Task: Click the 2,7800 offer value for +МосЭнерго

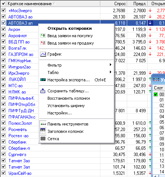Action: (140, 11)
